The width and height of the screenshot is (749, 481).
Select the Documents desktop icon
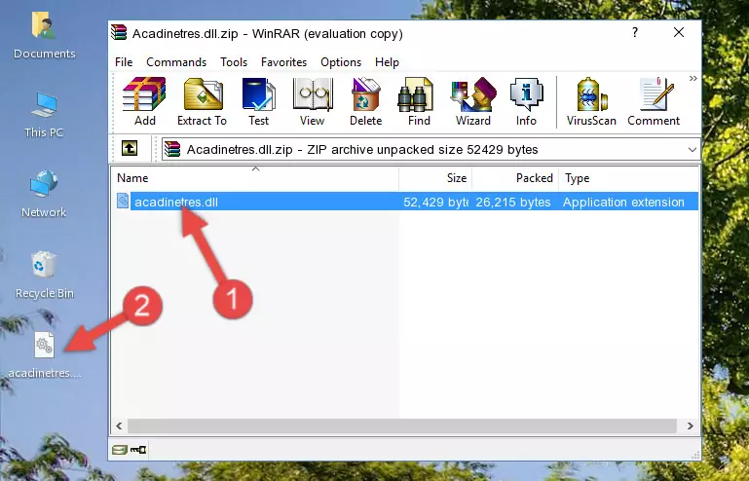pos(44,35)
